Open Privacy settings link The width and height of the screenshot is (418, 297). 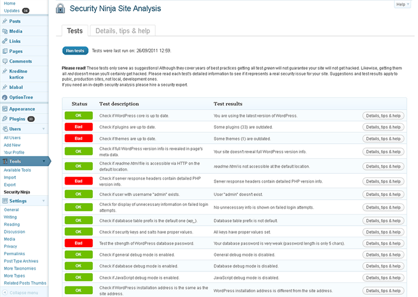pyautogui.click(x=10, y=247)
